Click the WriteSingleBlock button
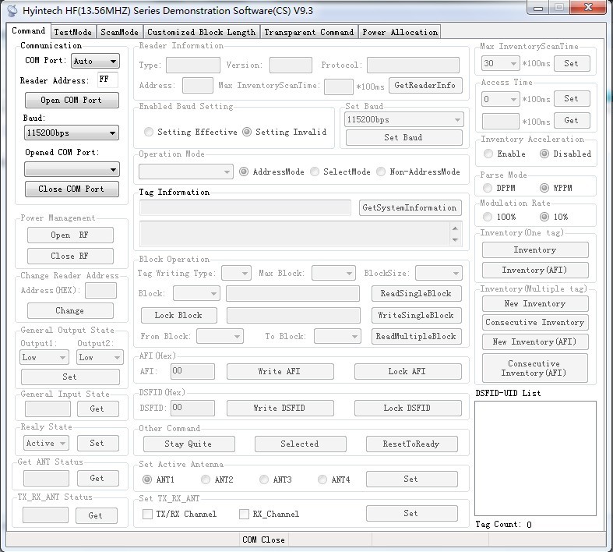The width and height of the screenshot is (613, 552). [x=417, y=316]
